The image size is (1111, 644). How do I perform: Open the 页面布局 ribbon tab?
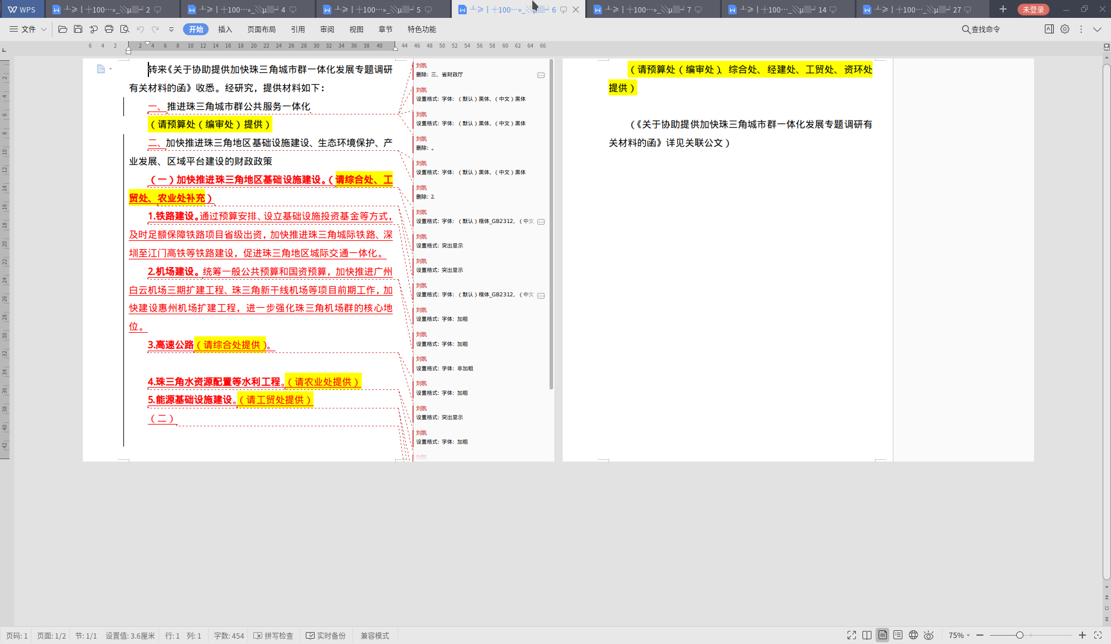(262, 29)
